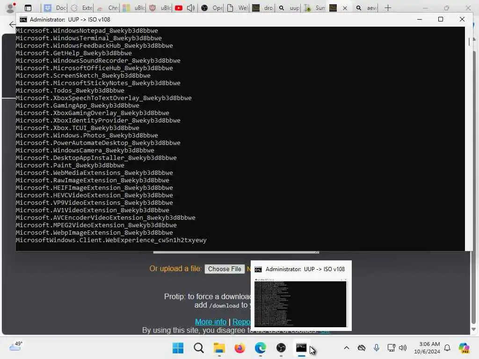Select Microsoft.HEVCVideoExtension line in console

pos(94,195)
